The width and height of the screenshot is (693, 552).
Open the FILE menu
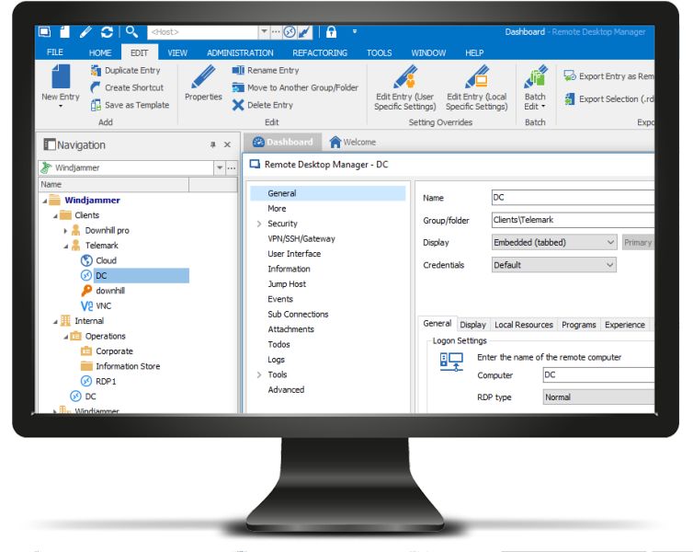[55, 52]
